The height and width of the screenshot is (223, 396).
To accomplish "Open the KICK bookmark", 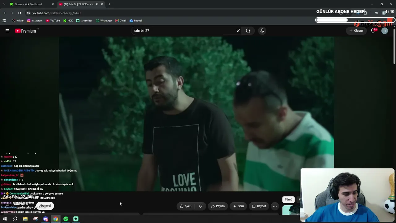I will [68, 21].
